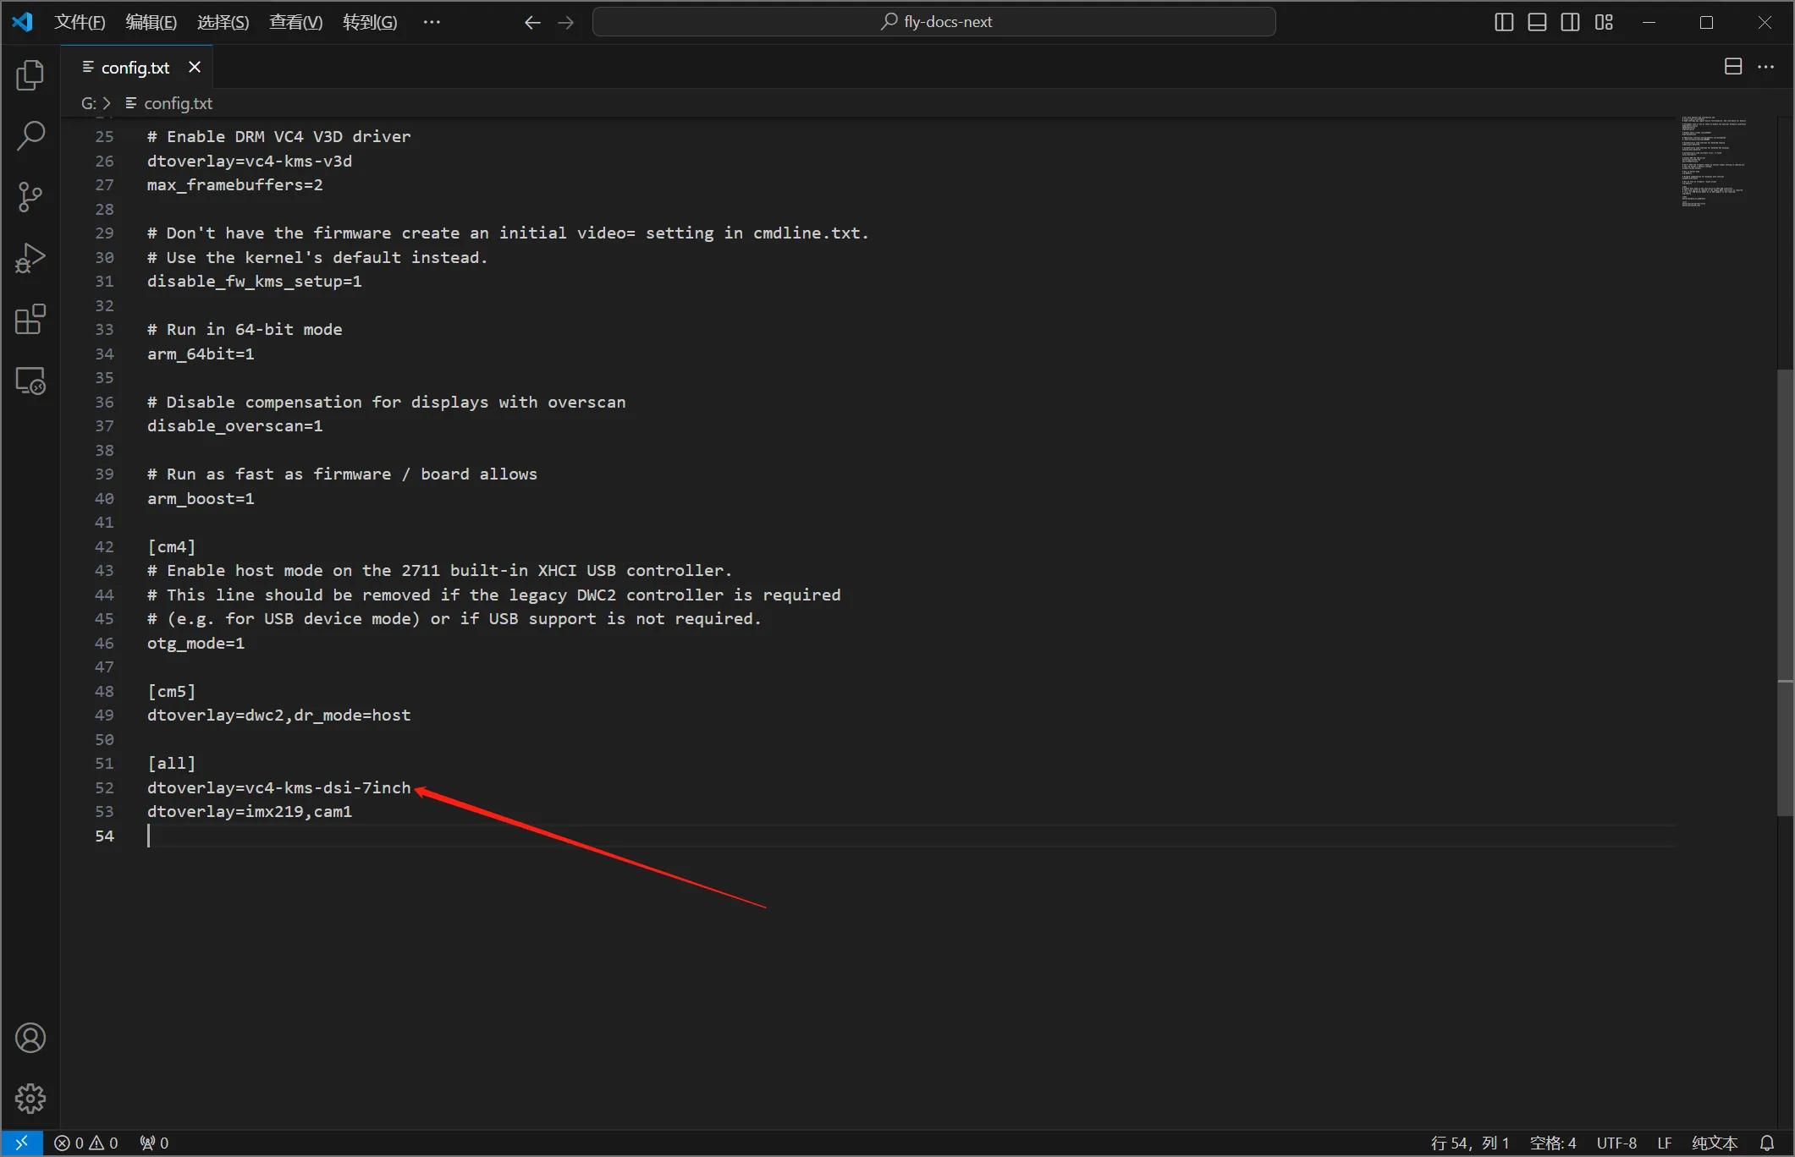Screen dimensions: 1795x1157
Task: Open editor More Actions ellipsis menu
Action: 1765,67
